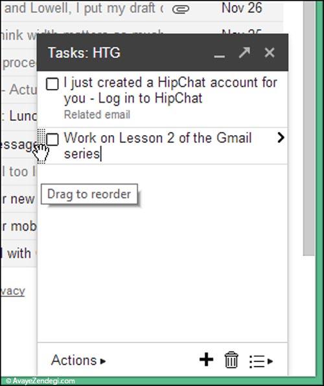The width and height of the screenshot is (324, 386).
Task: Open the Related email link
Action: pos(97,115)
